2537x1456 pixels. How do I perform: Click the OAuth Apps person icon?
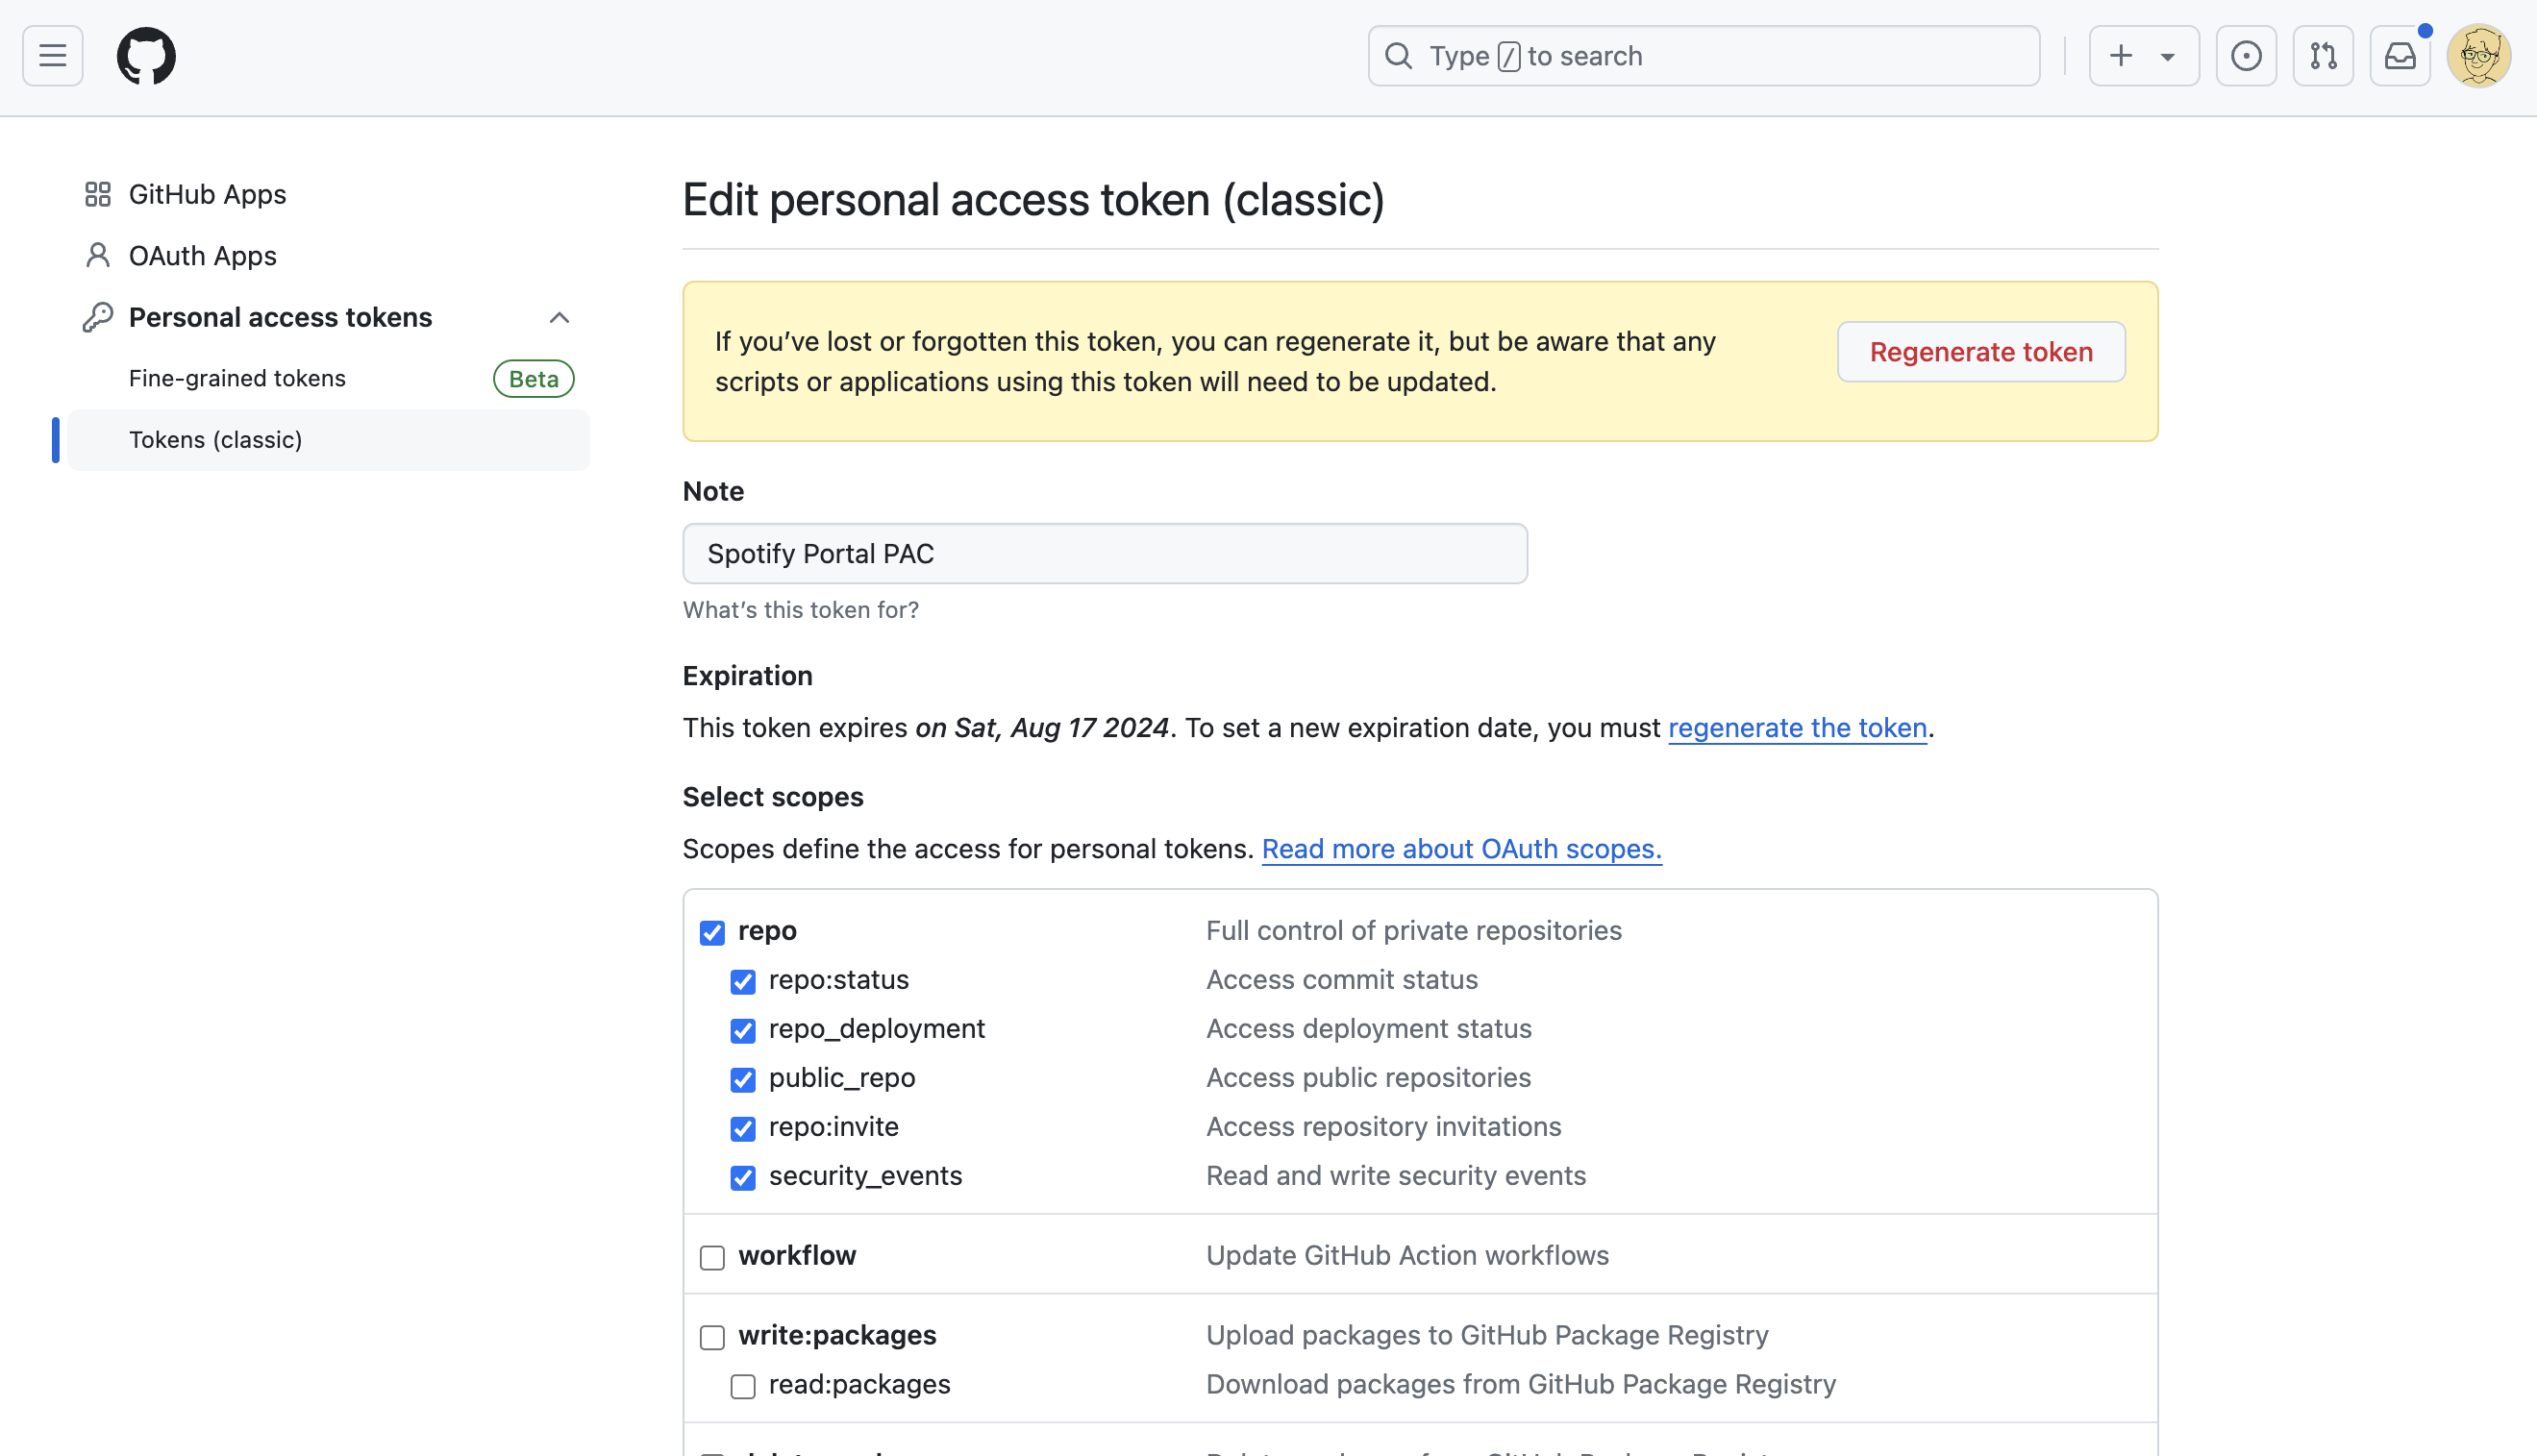tap(98, 256)
